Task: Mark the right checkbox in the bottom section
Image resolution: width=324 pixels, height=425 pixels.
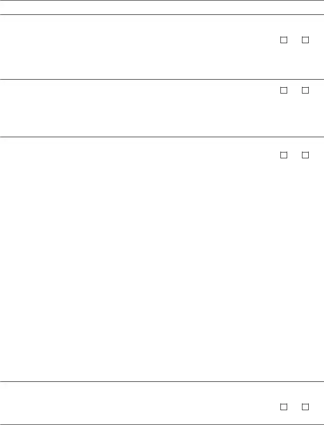Action: [x=306, y=407]
